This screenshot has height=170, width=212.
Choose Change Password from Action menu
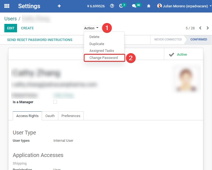pyautogui.click(x=104, y=58)
